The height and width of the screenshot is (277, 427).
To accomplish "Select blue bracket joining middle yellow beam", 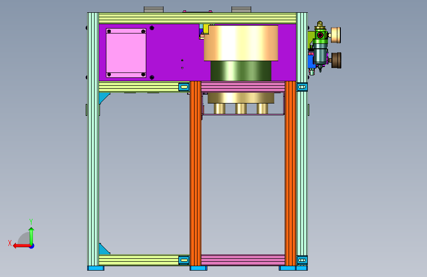I will (184, 87).
